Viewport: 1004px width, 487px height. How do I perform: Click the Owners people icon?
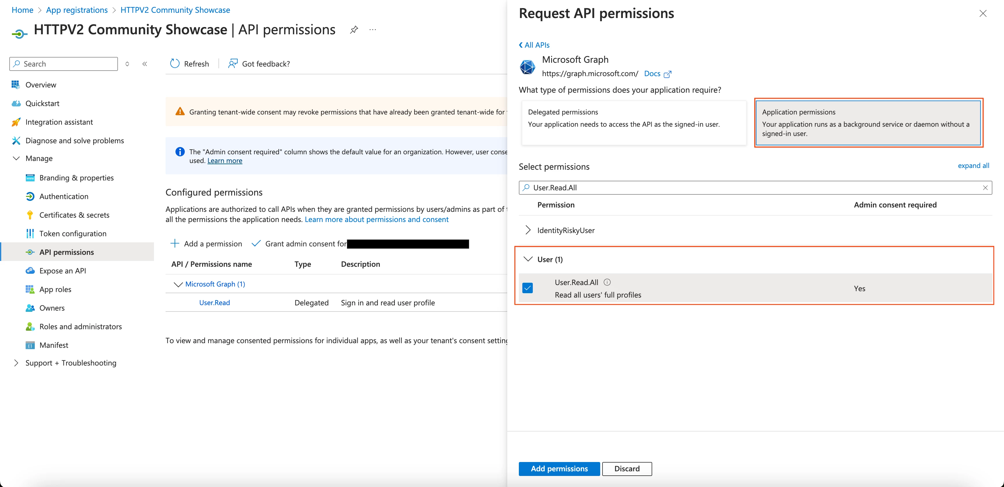tap(30, 308)
